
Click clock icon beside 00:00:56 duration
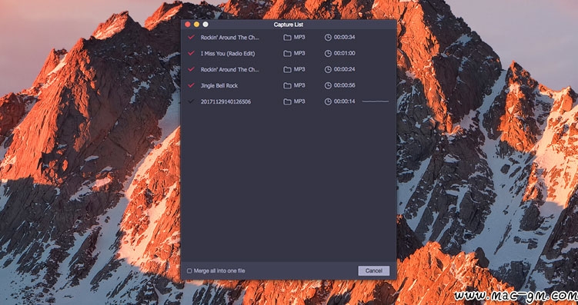point(328,86)
